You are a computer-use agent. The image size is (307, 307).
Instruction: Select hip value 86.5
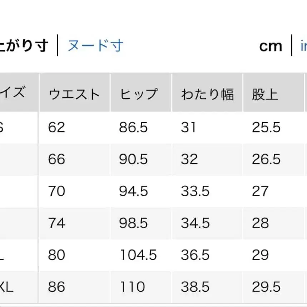point(133,127)
